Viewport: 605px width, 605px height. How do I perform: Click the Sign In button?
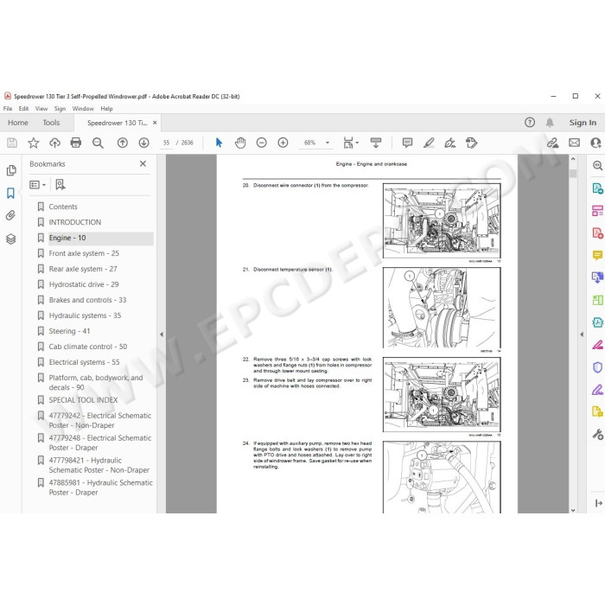(x=583, y=123)
